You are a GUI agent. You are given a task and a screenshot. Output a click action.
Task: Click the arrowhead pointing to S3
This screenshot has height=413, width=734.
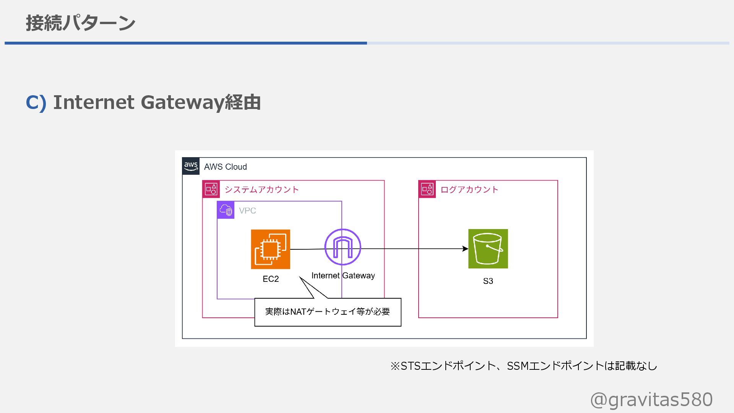click(465, 249)
